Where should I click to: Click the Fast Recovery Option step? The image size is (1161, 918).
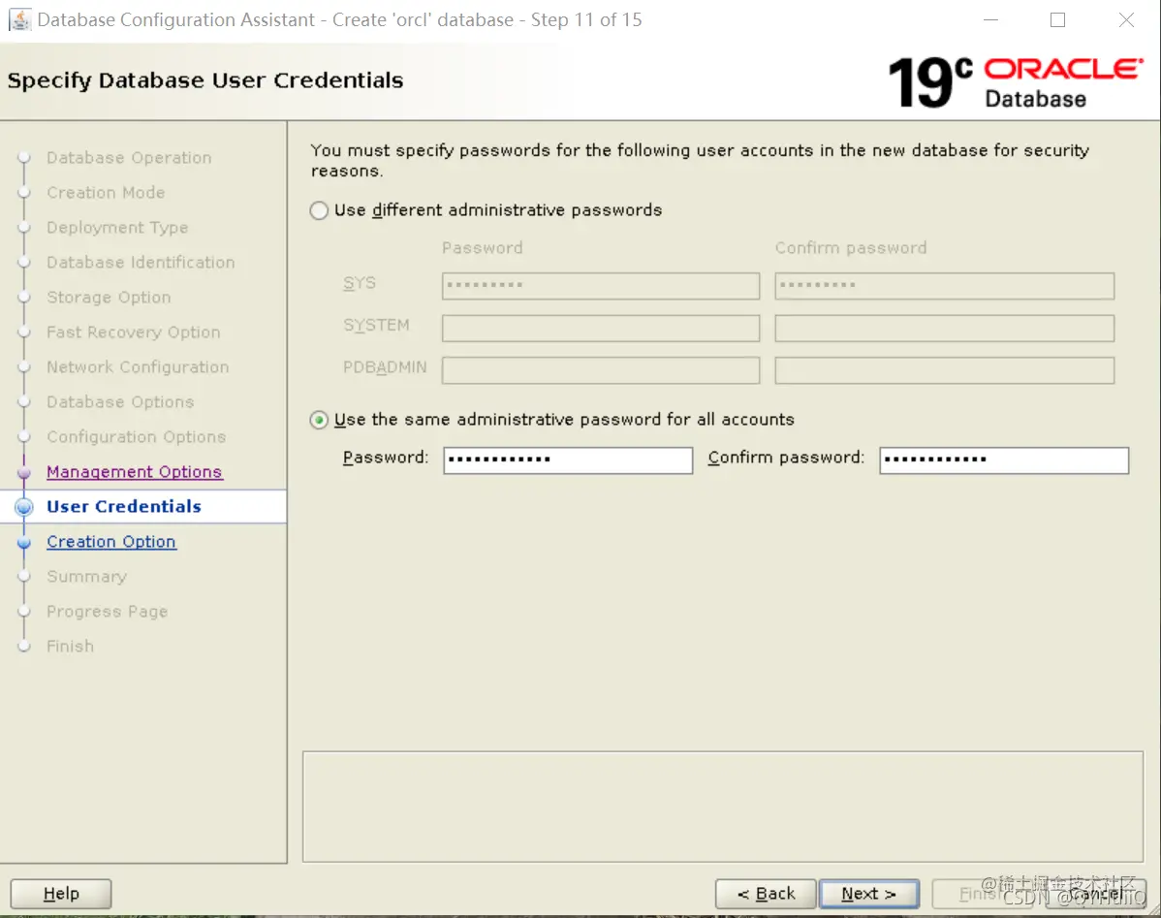pos(134,332)
